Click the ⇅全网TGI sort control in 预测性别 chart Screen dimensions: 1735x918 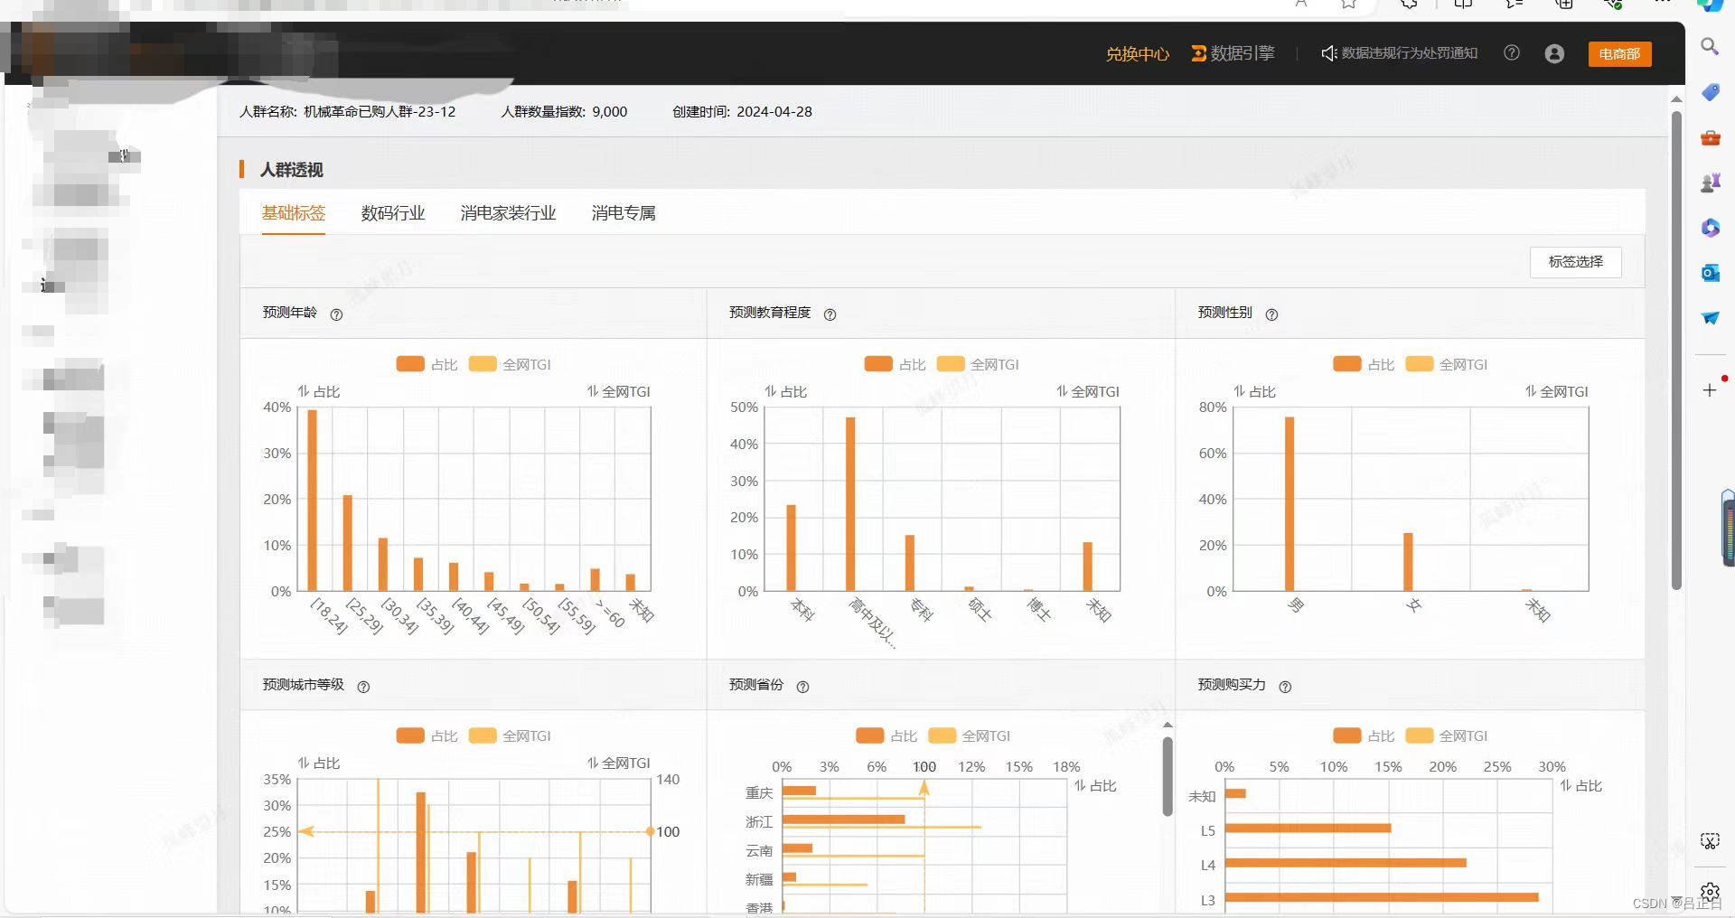pyautogui.click(x=1555, y=391)
